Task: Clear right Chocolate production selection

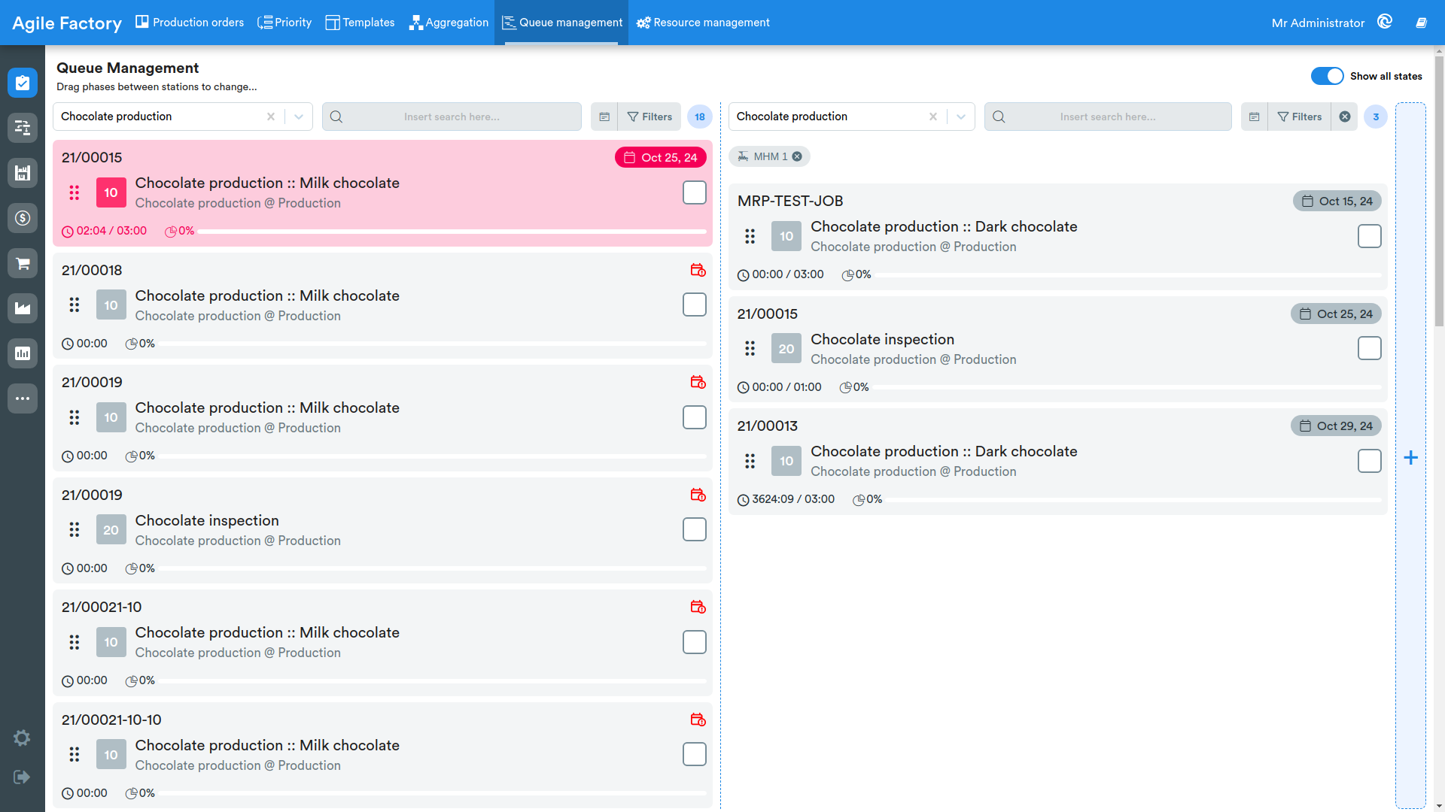Action: click(x=933, y=117)
